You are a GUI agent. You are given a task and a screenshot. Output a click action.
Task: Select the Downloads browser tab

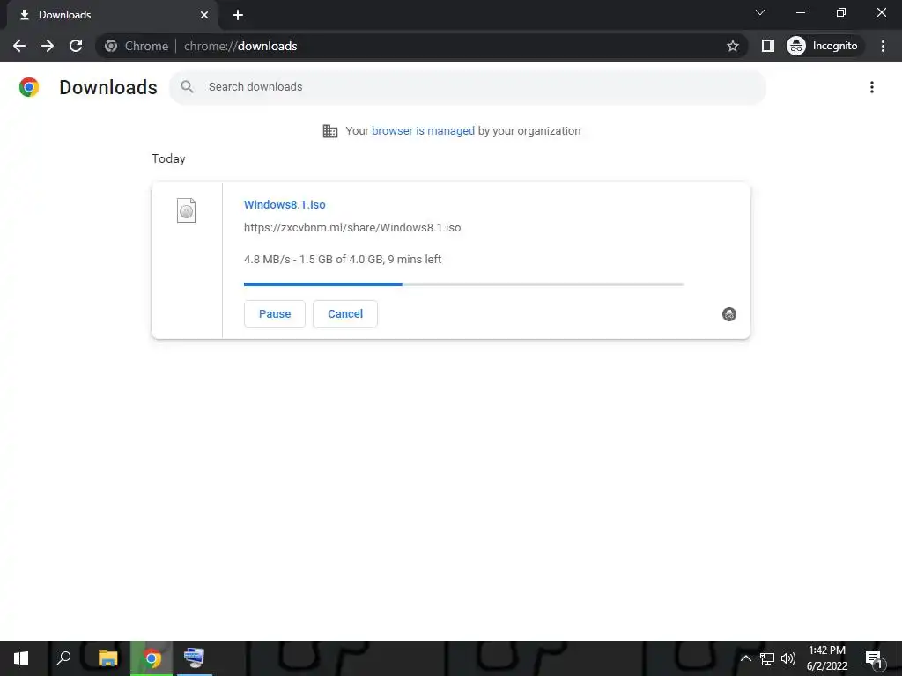pyautogui.click(x=112, y=15)
